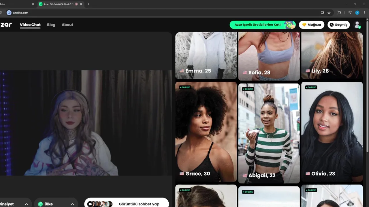Click the page vertical scrollbar
The image size is (369, 207).
point(367,86)
